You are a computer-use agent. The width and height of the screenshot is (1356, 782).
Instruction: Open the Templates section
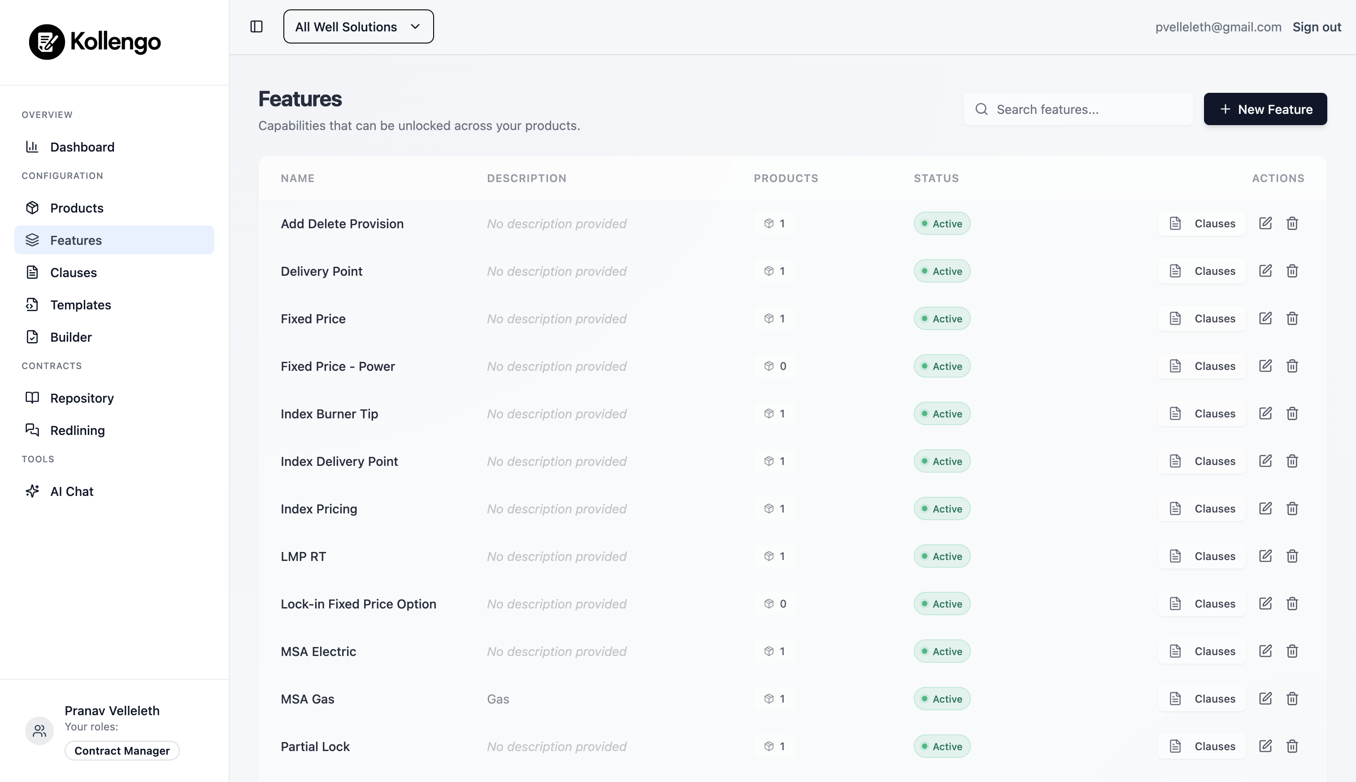[x=81, y=305]
